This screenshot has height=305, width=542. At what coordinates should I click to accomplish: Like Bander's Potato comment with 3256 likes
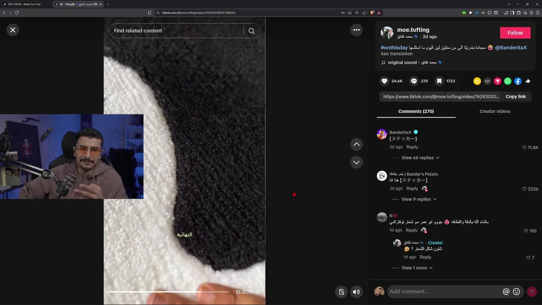click(x=524, y=189)
